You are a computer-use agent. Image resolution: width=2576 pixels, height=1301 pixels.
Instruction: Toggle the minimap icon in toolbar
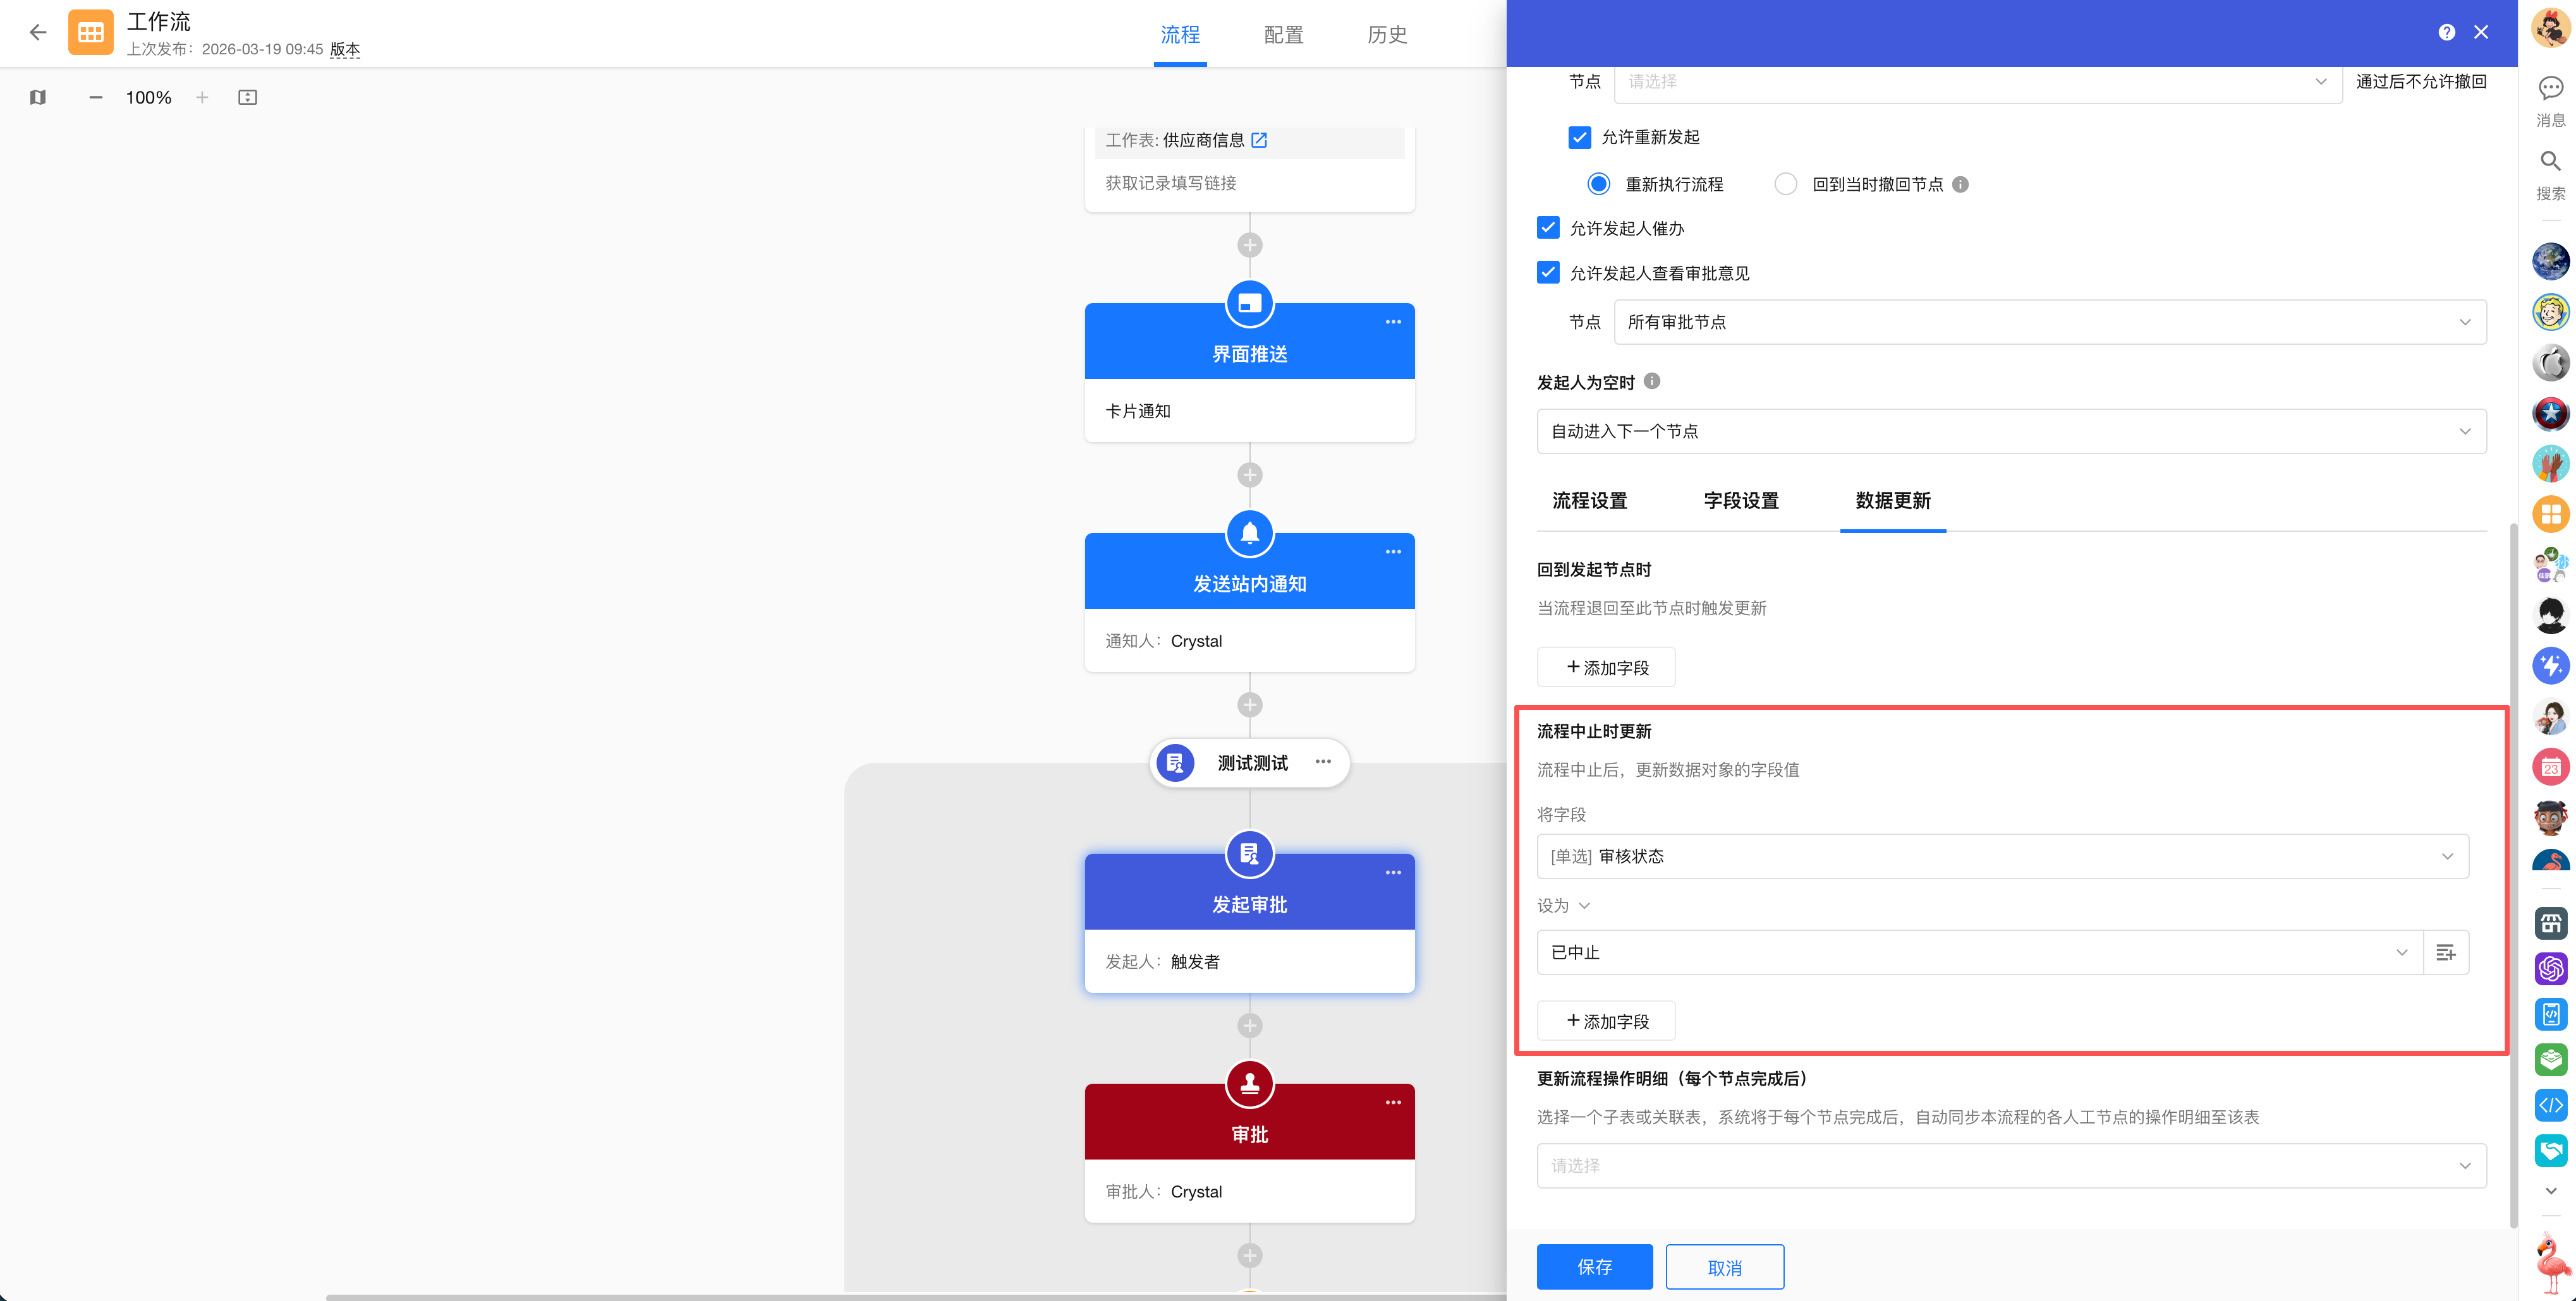point(38,97)
